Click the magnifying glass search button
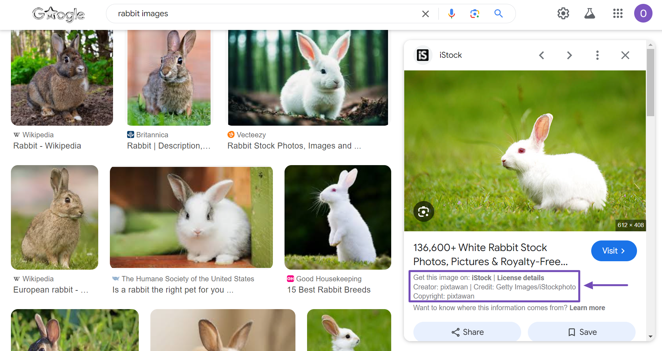662x351 pixels. click(498, 14)
